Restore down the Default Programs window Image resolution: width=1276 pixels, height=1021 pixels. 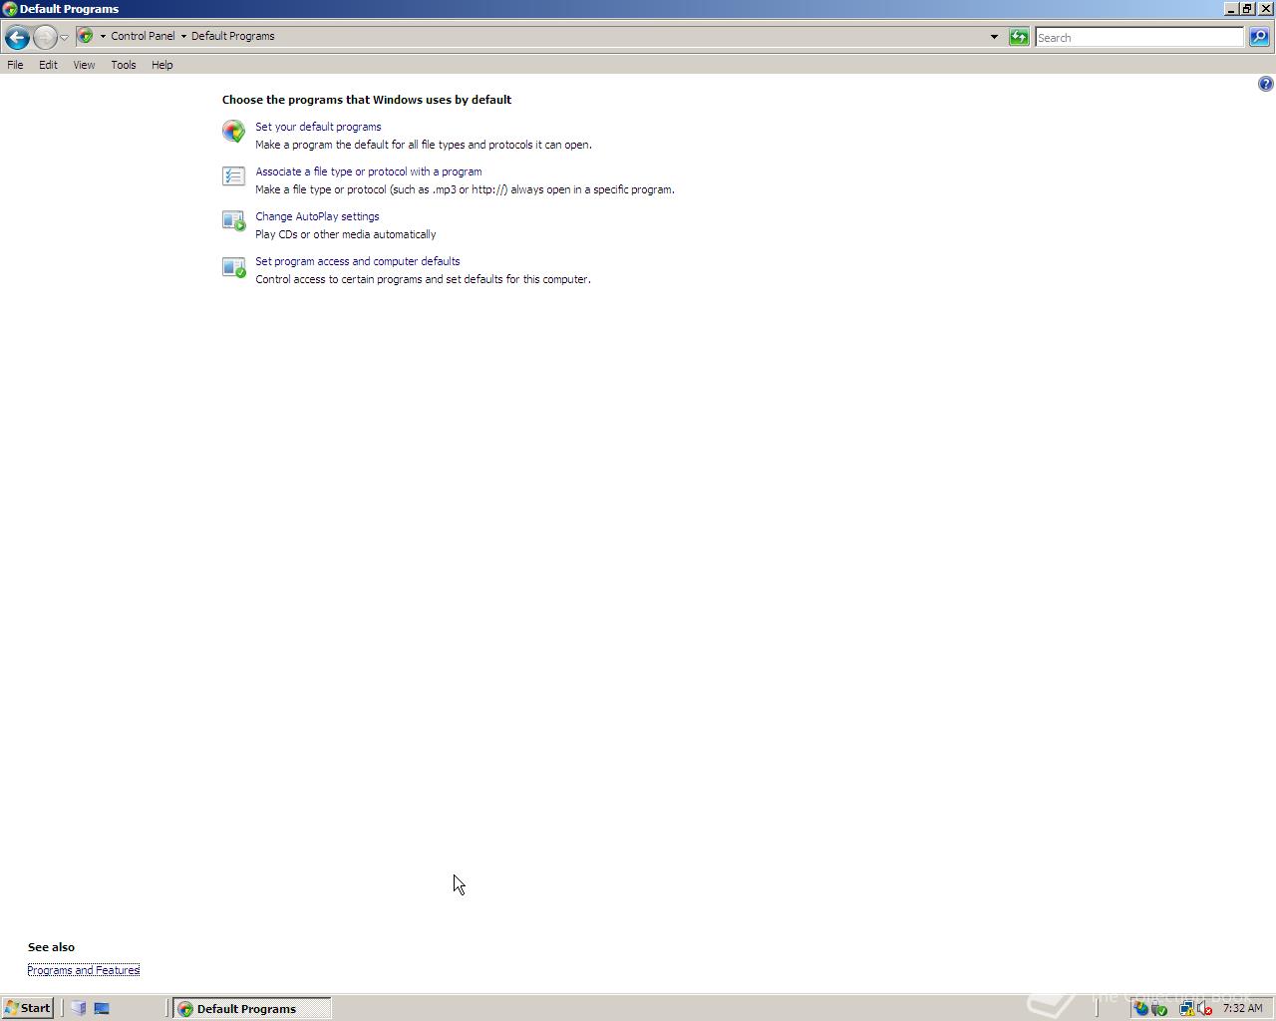click(1247, 9)
